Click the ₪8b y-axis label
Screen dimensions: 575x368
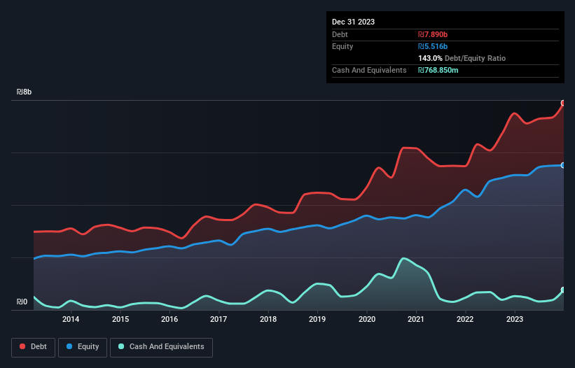pyautogui.click(x=25, y=92)
